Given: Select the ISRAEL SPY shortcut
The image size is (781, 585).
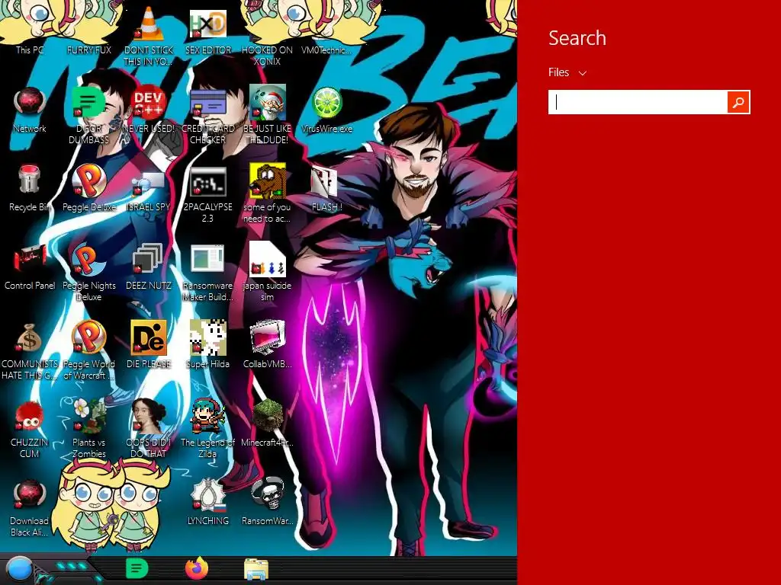Looking at the screenshot, I should (x=149, y=191).
